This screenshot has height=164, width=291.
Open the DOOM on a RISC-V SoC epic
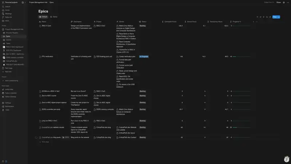(x=51, y=91)
